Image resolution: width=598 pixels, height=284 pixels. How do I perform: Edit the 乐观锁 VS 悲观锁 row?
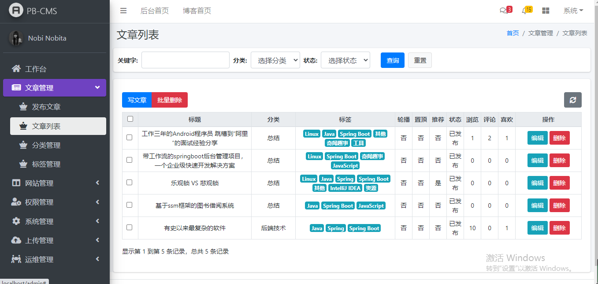538,183
